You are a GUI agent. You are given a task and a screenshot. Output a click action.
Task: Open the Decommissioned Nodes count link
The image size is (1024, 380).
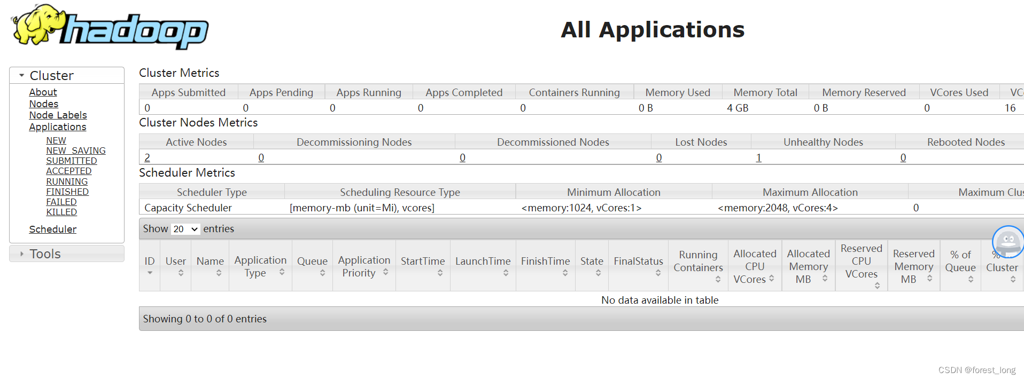coord(463,157)
